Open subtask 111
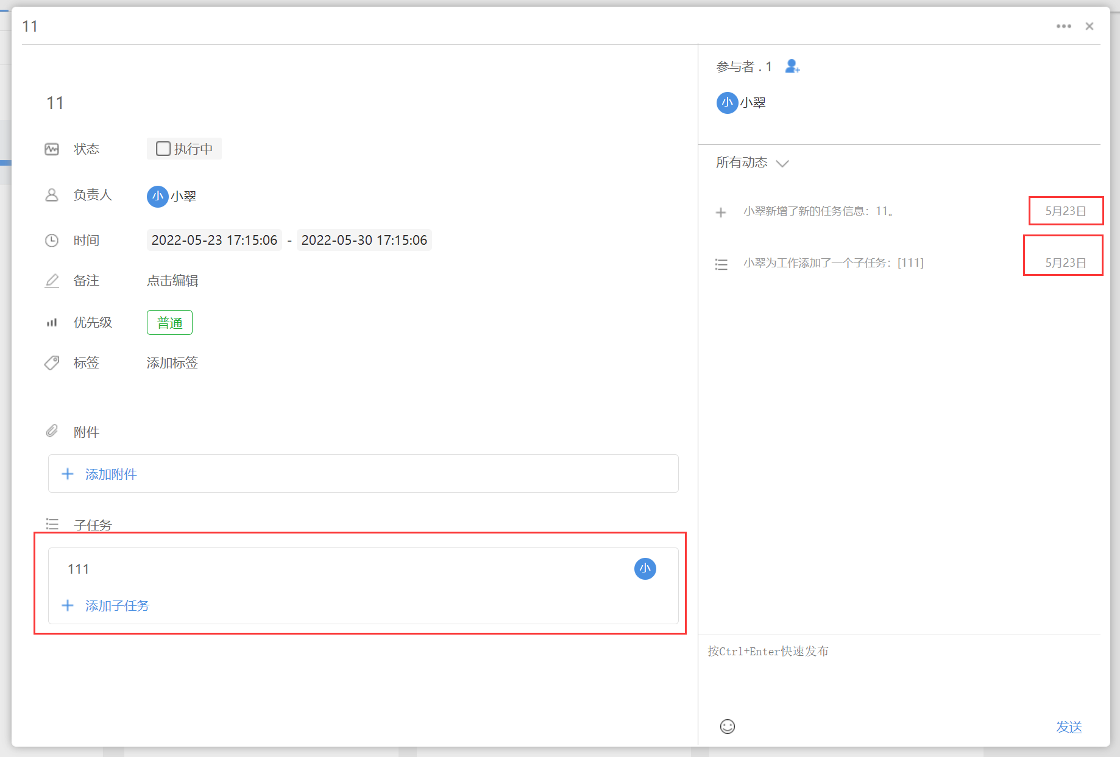The height and width of the screenshot is (757, 1120). [78, 569]
